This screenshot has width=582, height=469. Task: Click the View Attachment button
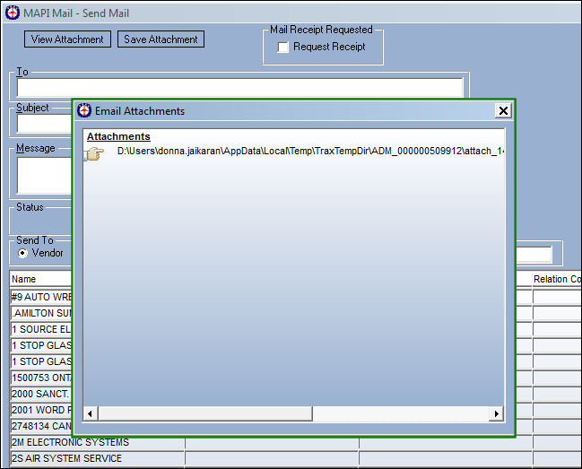pyautogui.click(x=67, y=39)
